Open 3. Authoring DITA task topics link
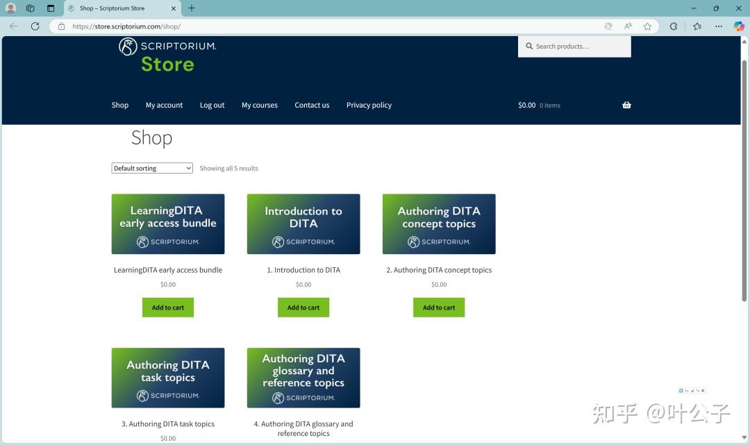Screen dimensions: 750x445 click(168, 424)
